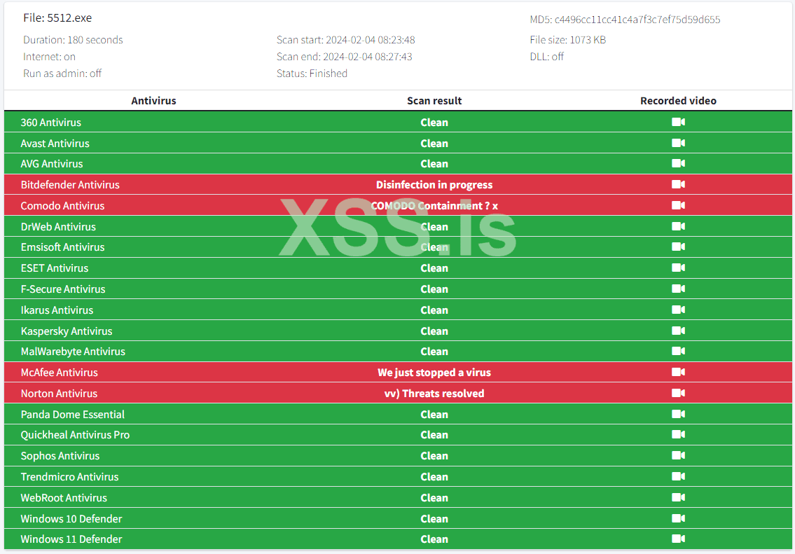View the McAfee Antivirus recorded video

(678, 372)
